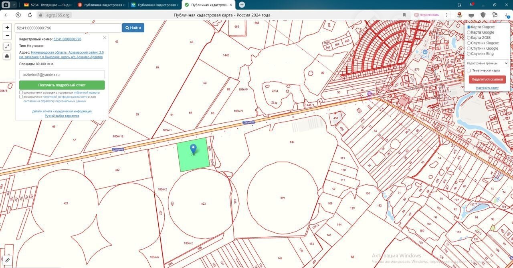
Task: Enable the Тематическая карта checkbox
Action: [469, 70]
